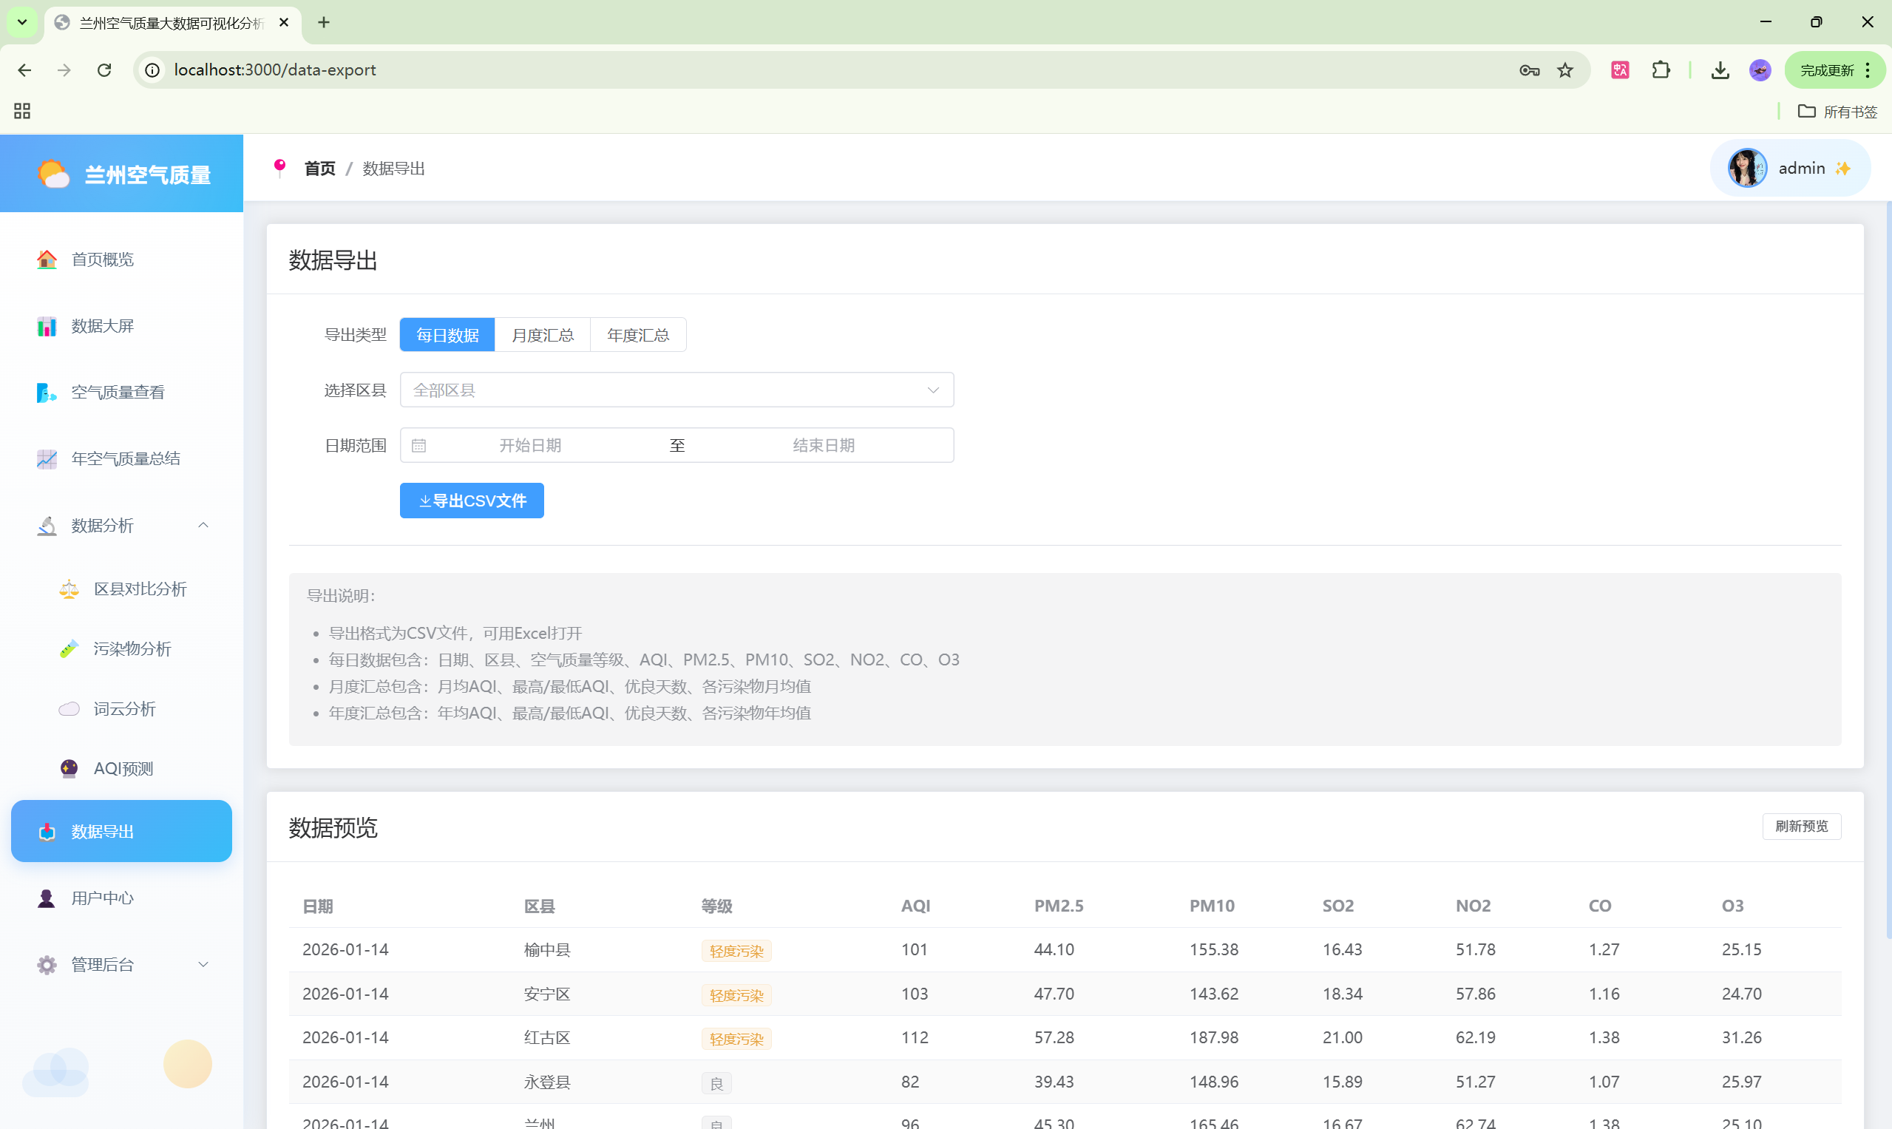The image size is (1892, 1129).
Task: Click the 用户中心 person icon
Action: pyautogui.click(x=47, y=898)
